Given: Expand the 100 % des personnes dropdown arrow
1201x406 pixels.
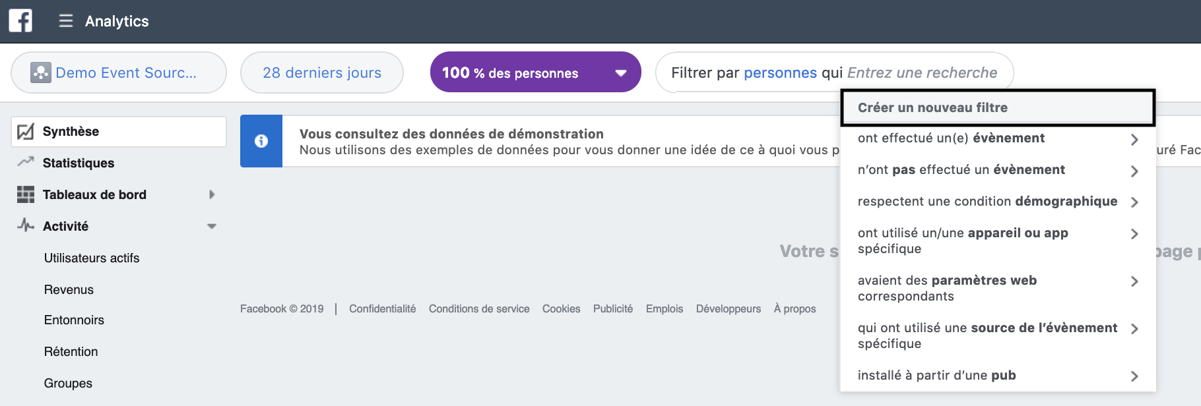Looking at the screenshot, I should [620, 73].
